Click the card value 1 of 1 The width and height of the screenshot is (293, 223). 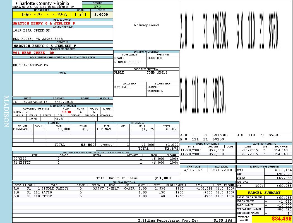point(80,14)
